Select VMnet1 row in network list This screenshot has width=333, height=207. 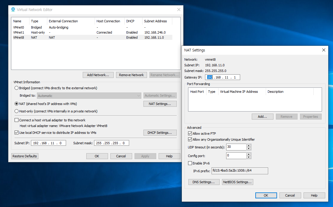(x=92, y=32)
